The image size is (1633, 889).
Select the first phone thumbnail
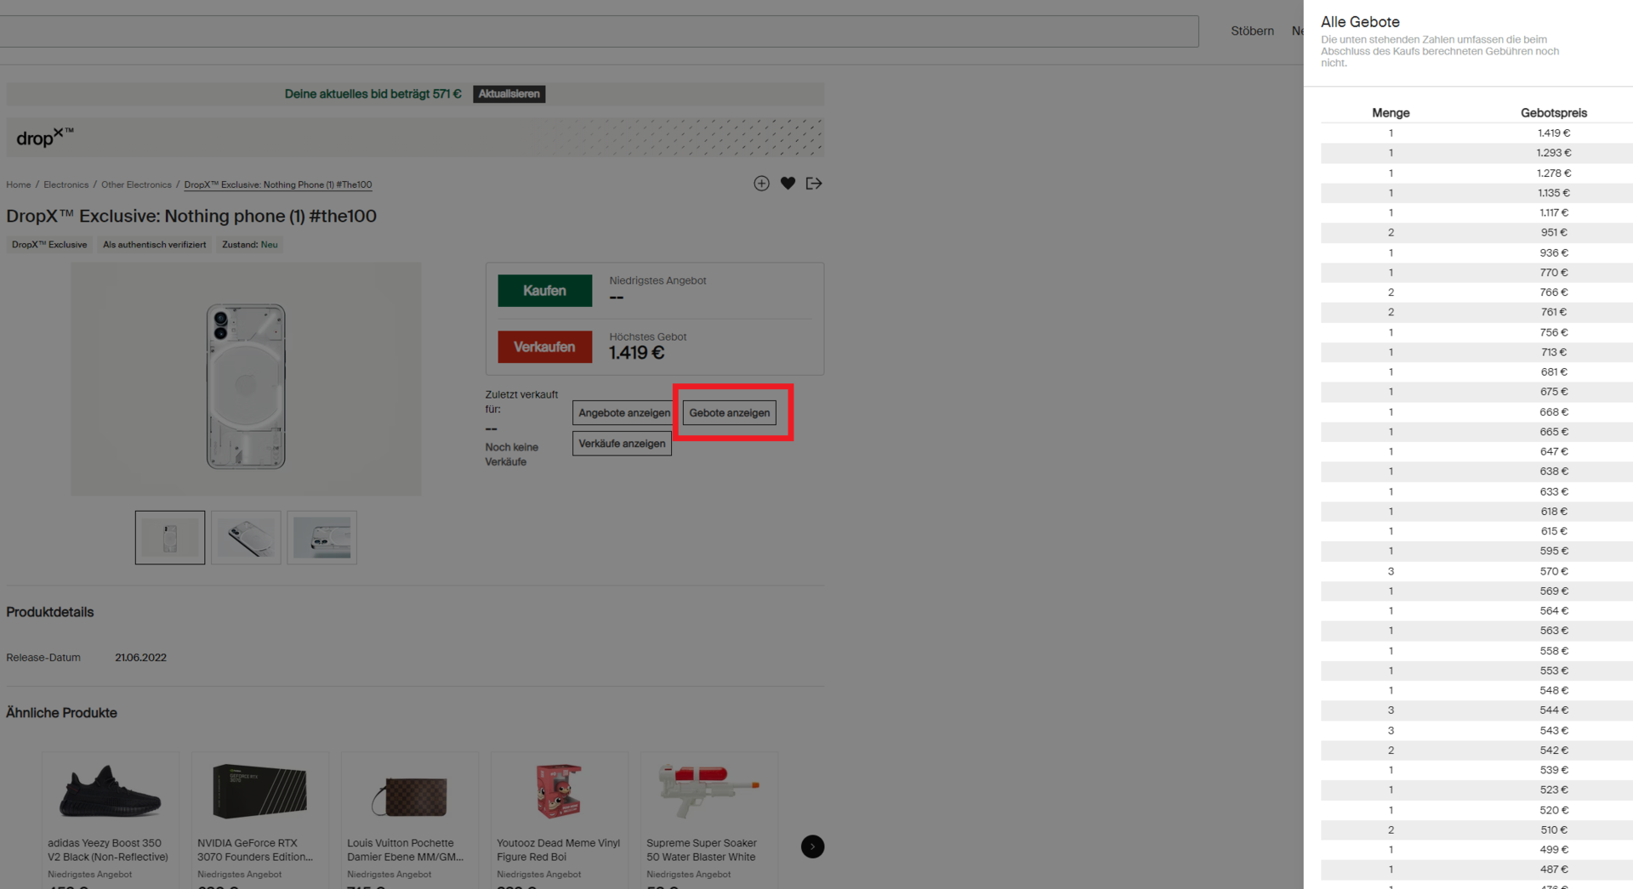pos(170,537)
